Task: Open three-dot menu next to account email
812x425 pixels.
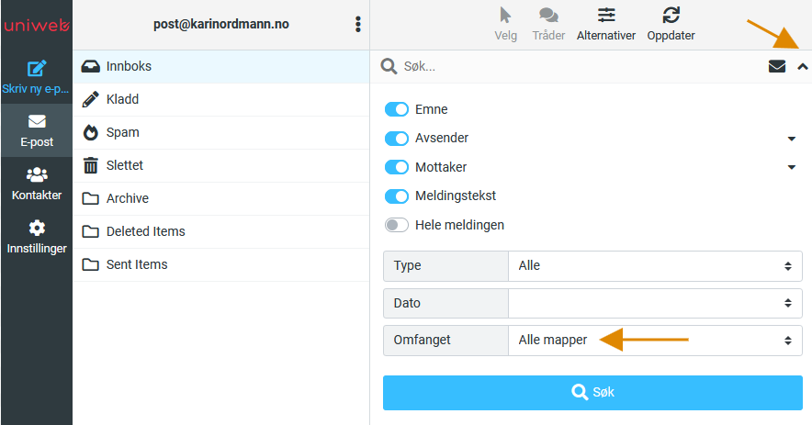Action: (x=358, y=25)
